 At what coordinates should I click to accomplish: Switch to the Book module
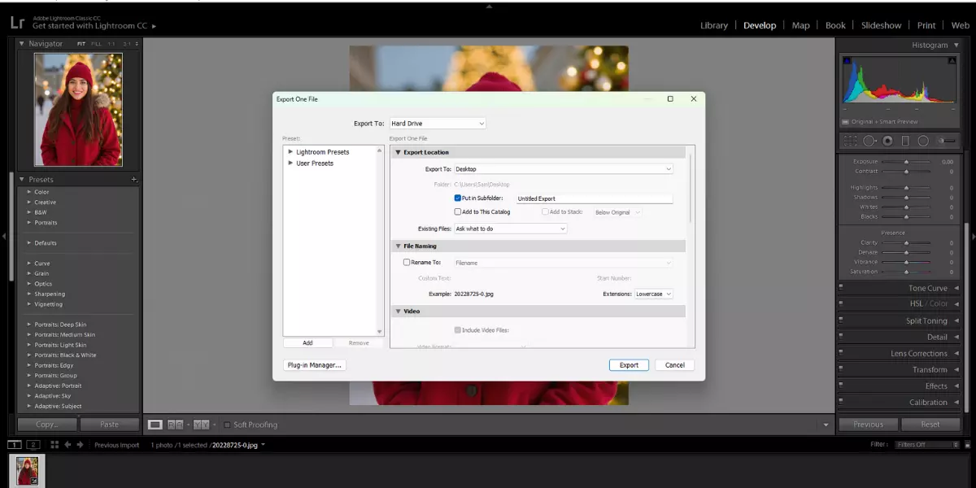click(x=836, y=25)
